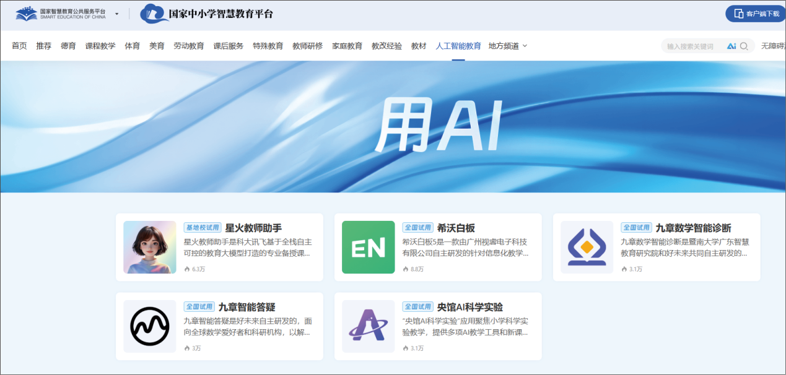The image size is (786, 375).
Task: Open the 九章数学智能诊断 app icon
Action: pyautogui.click(x=587, y=247)
